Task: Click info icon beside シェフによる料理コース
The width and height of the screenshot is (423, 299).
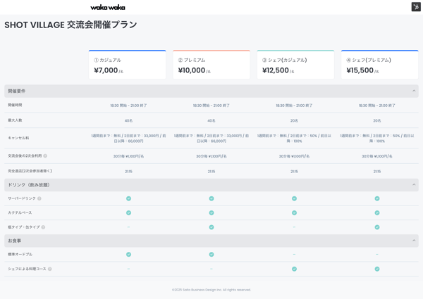Action: (49, 269)
